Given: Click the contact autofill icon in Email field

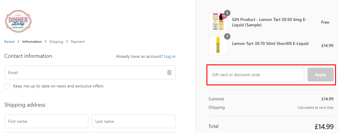Looking at the screenshot, I should 169,72.
